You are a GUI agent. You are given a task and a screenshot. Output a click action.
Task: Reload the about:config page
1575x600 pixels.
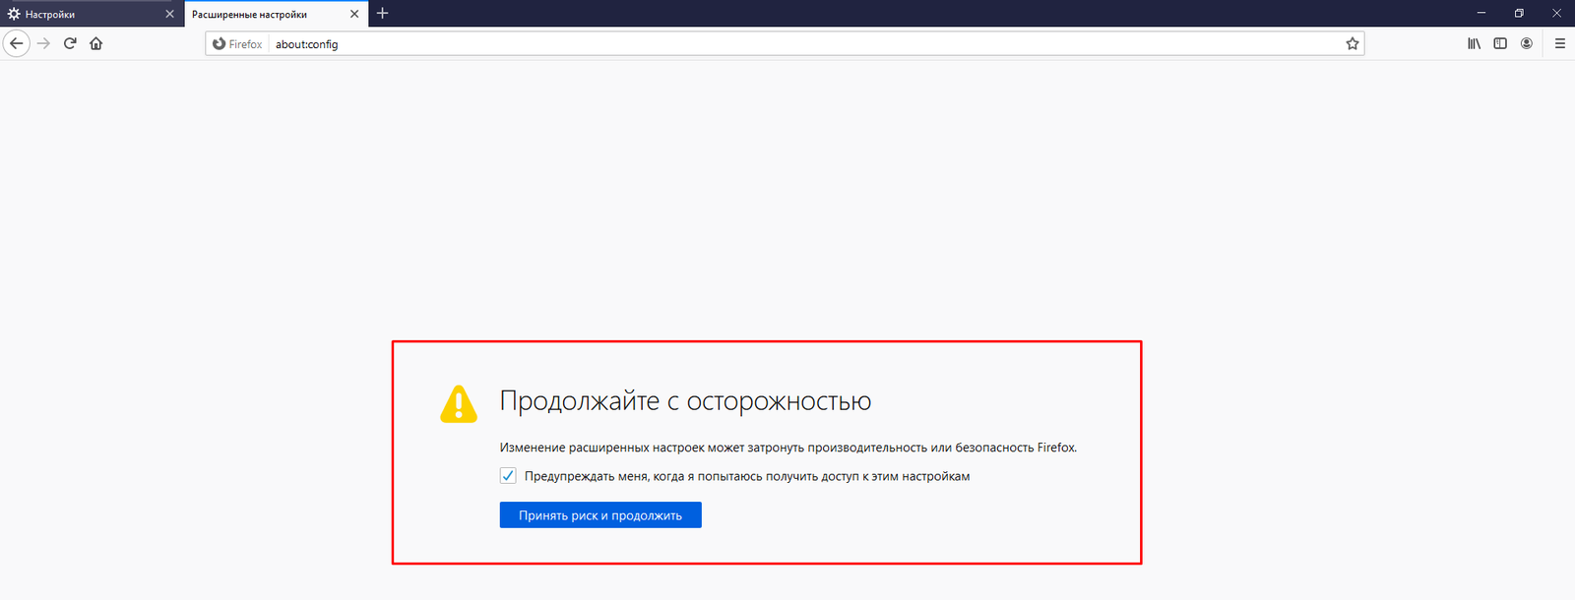70,43
